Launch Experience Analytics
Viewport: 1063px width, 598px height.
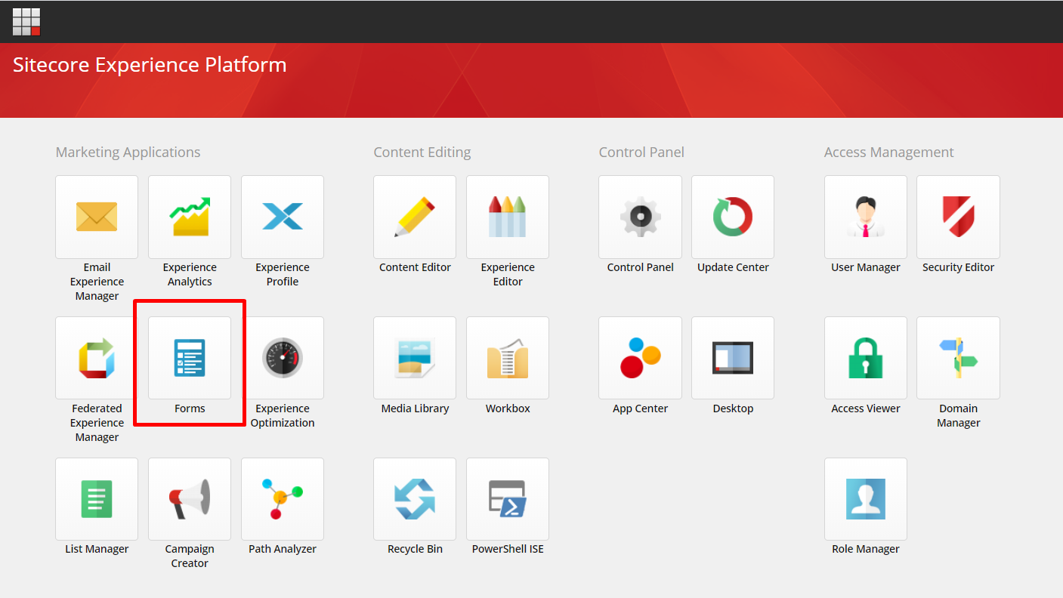click(x=190, y=217)
